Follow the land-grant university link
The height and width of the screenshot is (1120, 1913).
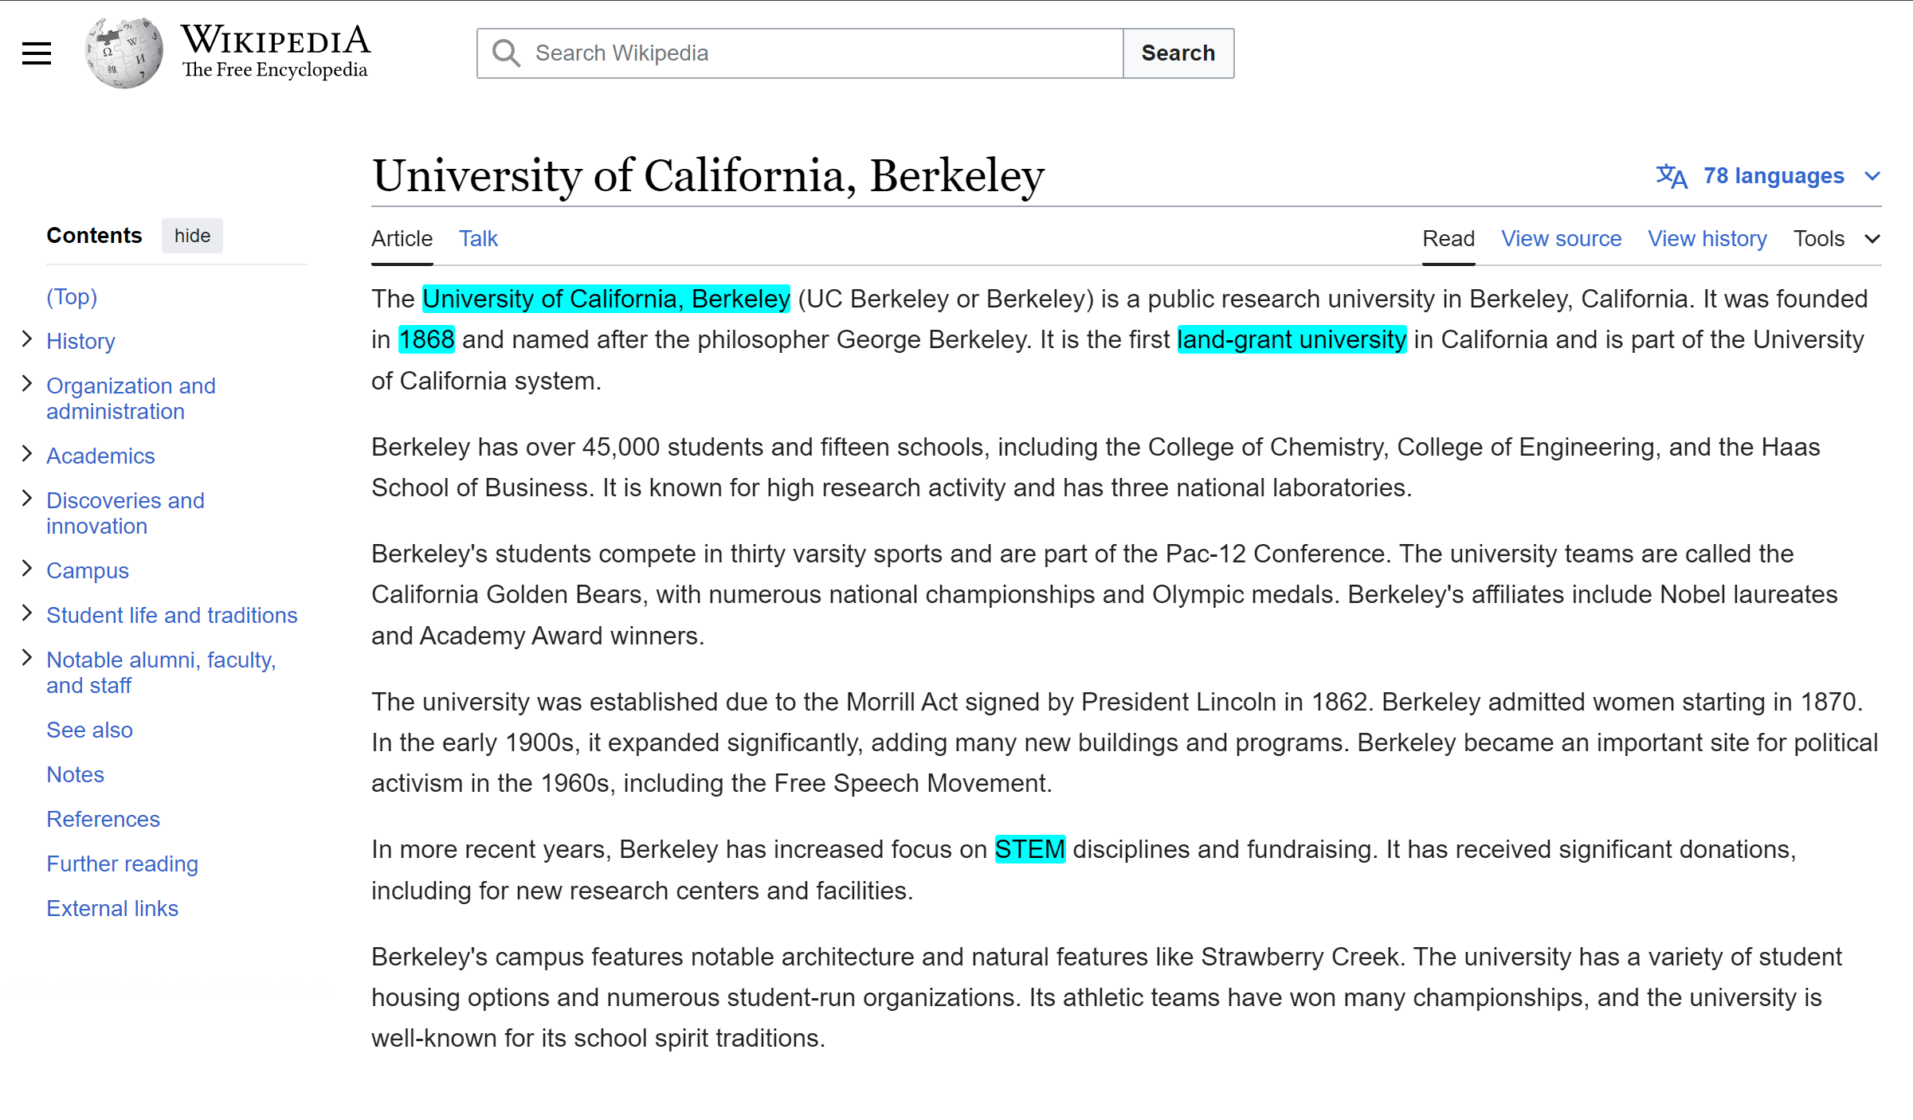point(1291,340)
